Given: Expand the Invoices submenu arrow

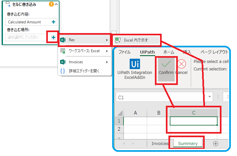Looking at the screenshot, I should pos(107,62).
